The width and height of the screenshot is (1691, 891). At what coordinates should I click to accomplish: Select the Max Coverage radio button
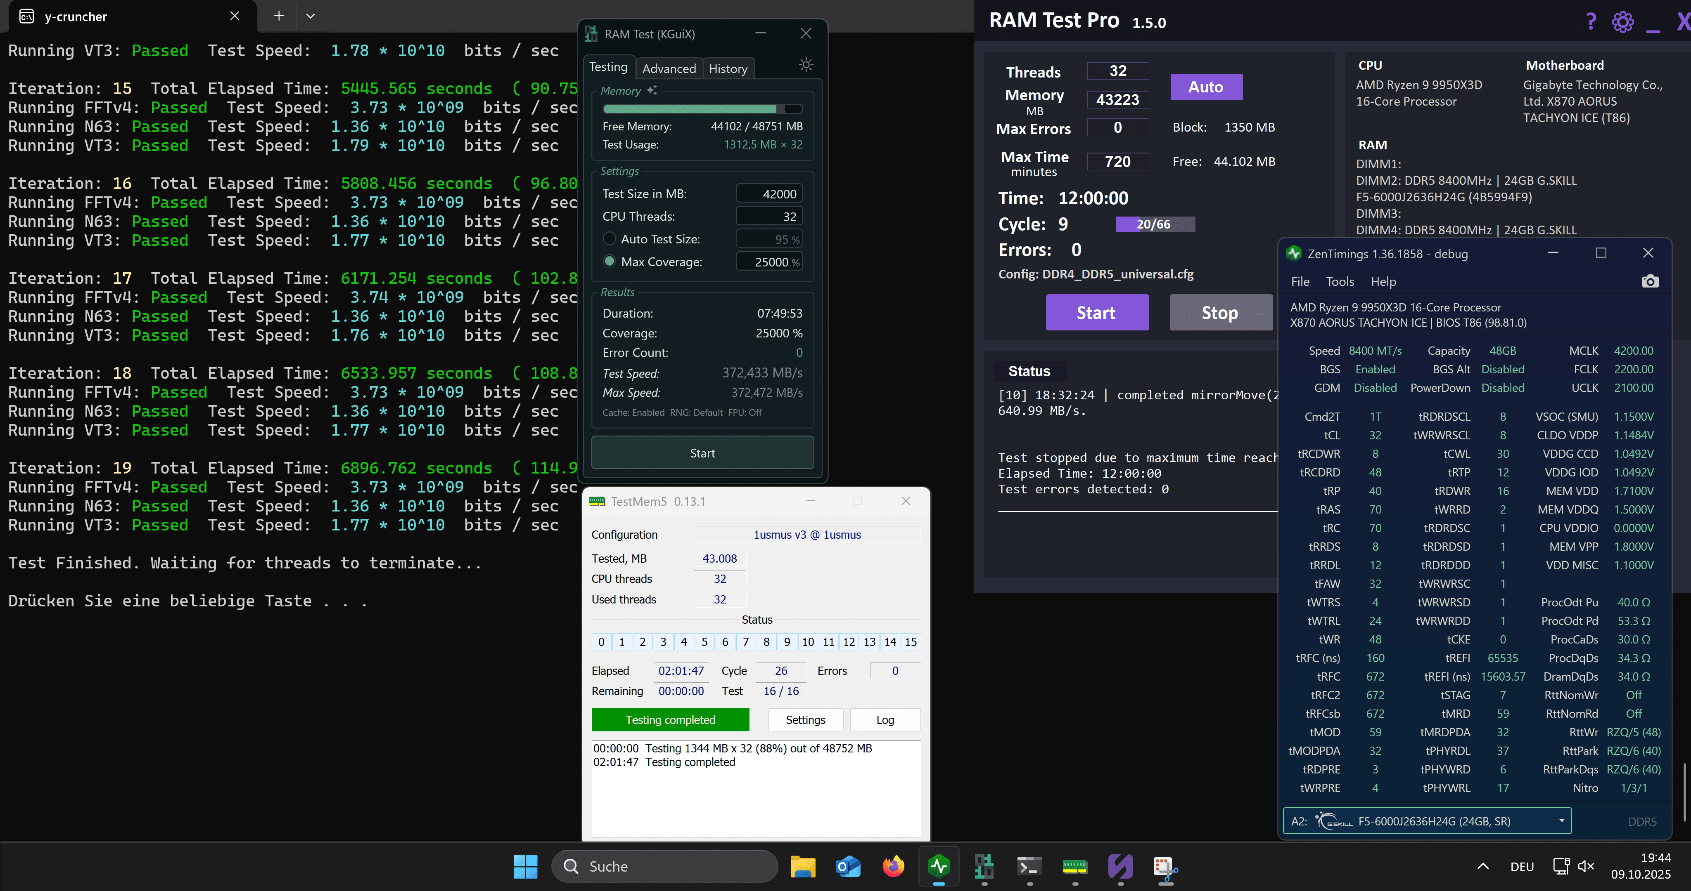coord(609,262)
